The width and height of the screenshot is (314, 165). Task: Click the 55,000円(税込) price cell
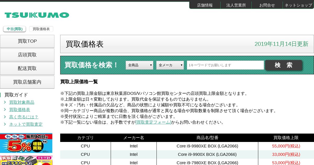(286, 146)
